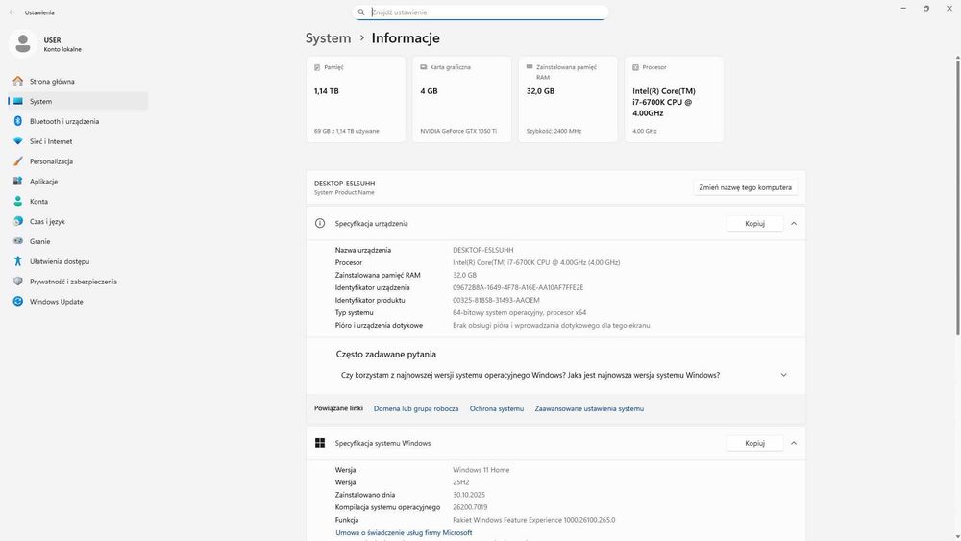The width and height of the screenshot is (961, 541).
Task: Open Prywatność i zabezpieczenia shield icon
Action: [x=17, y=282]
